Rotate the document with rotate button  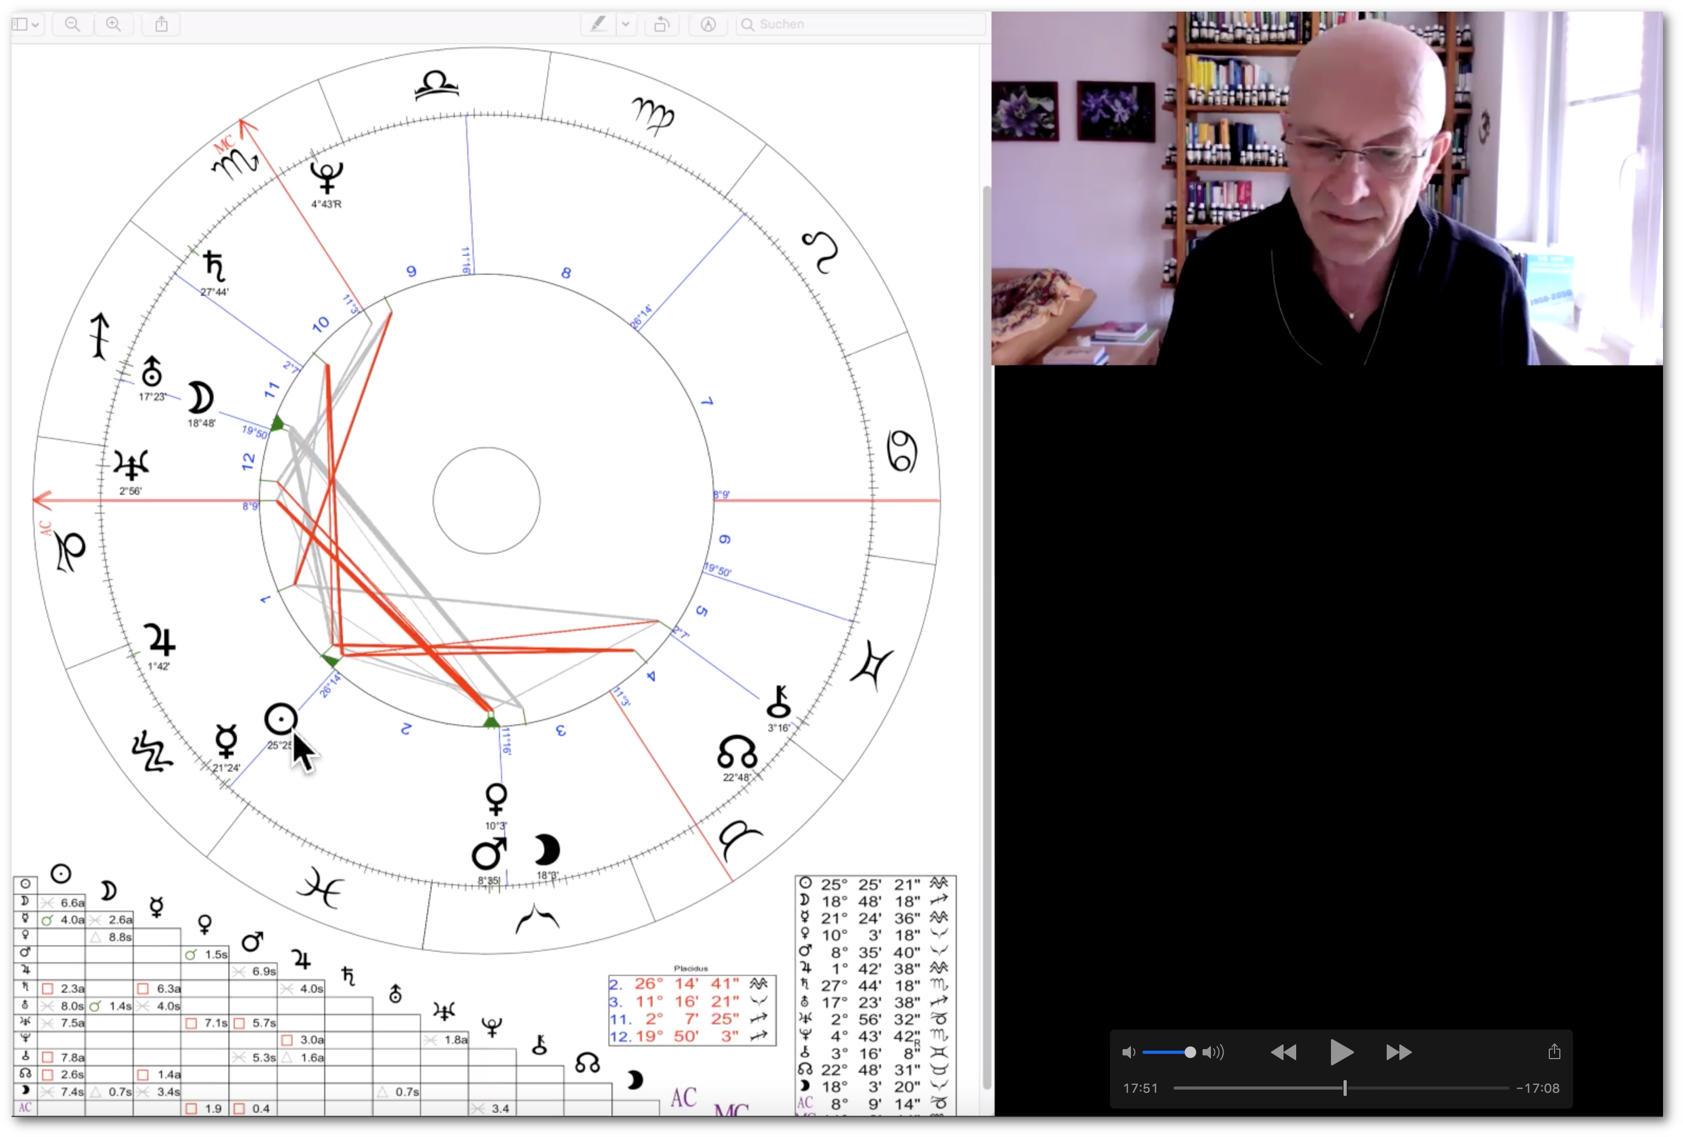[x=661, y=25]
